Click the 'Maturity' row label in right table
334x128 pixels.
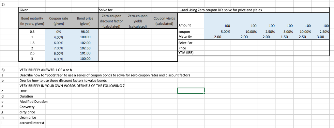tap(191, 36)
